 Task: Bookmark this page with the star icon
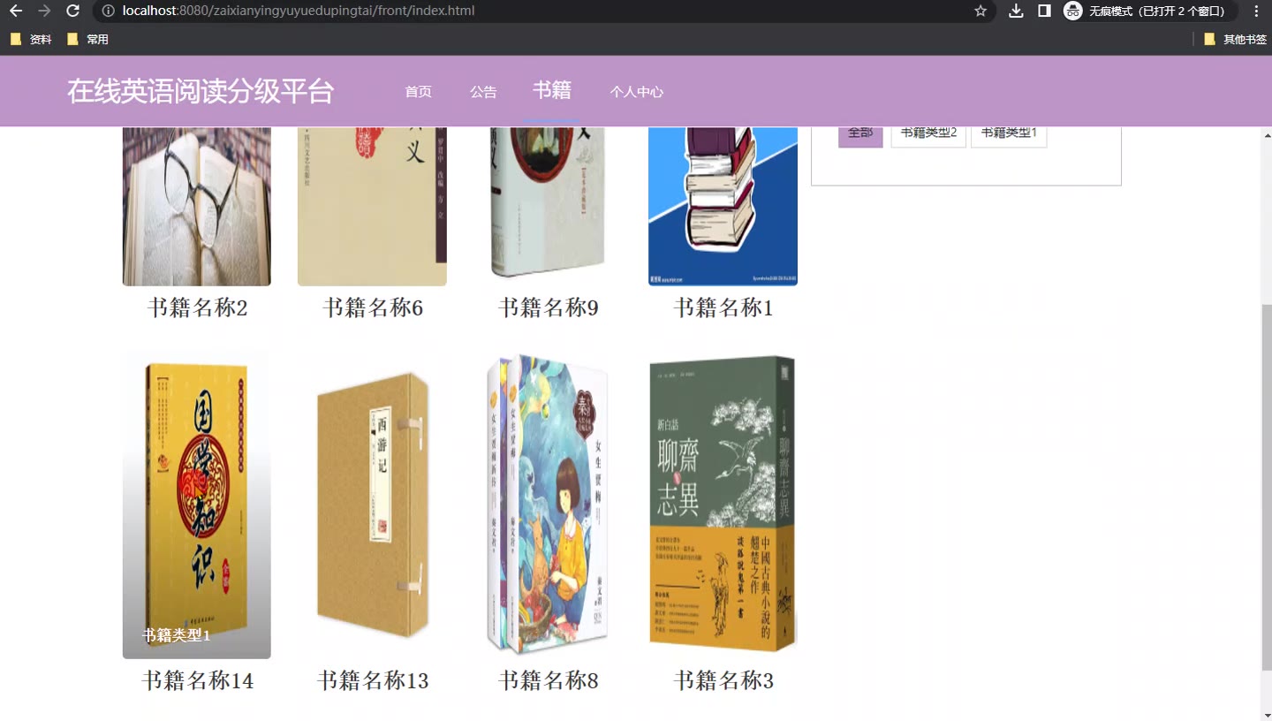980,11
